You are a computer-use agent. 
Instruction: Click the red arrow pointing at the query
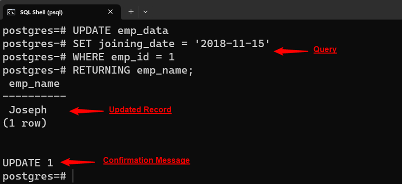pos(291,51)
